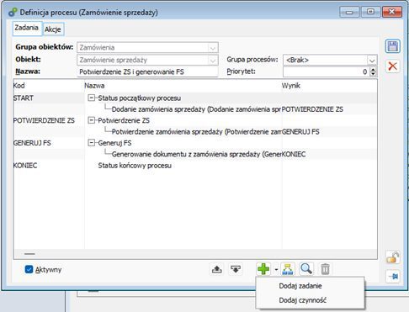Collapse the Status początkowy procesu node
The height and width of the screenshot is (312, 409).
pyautogui.click(x=91, y=98)
